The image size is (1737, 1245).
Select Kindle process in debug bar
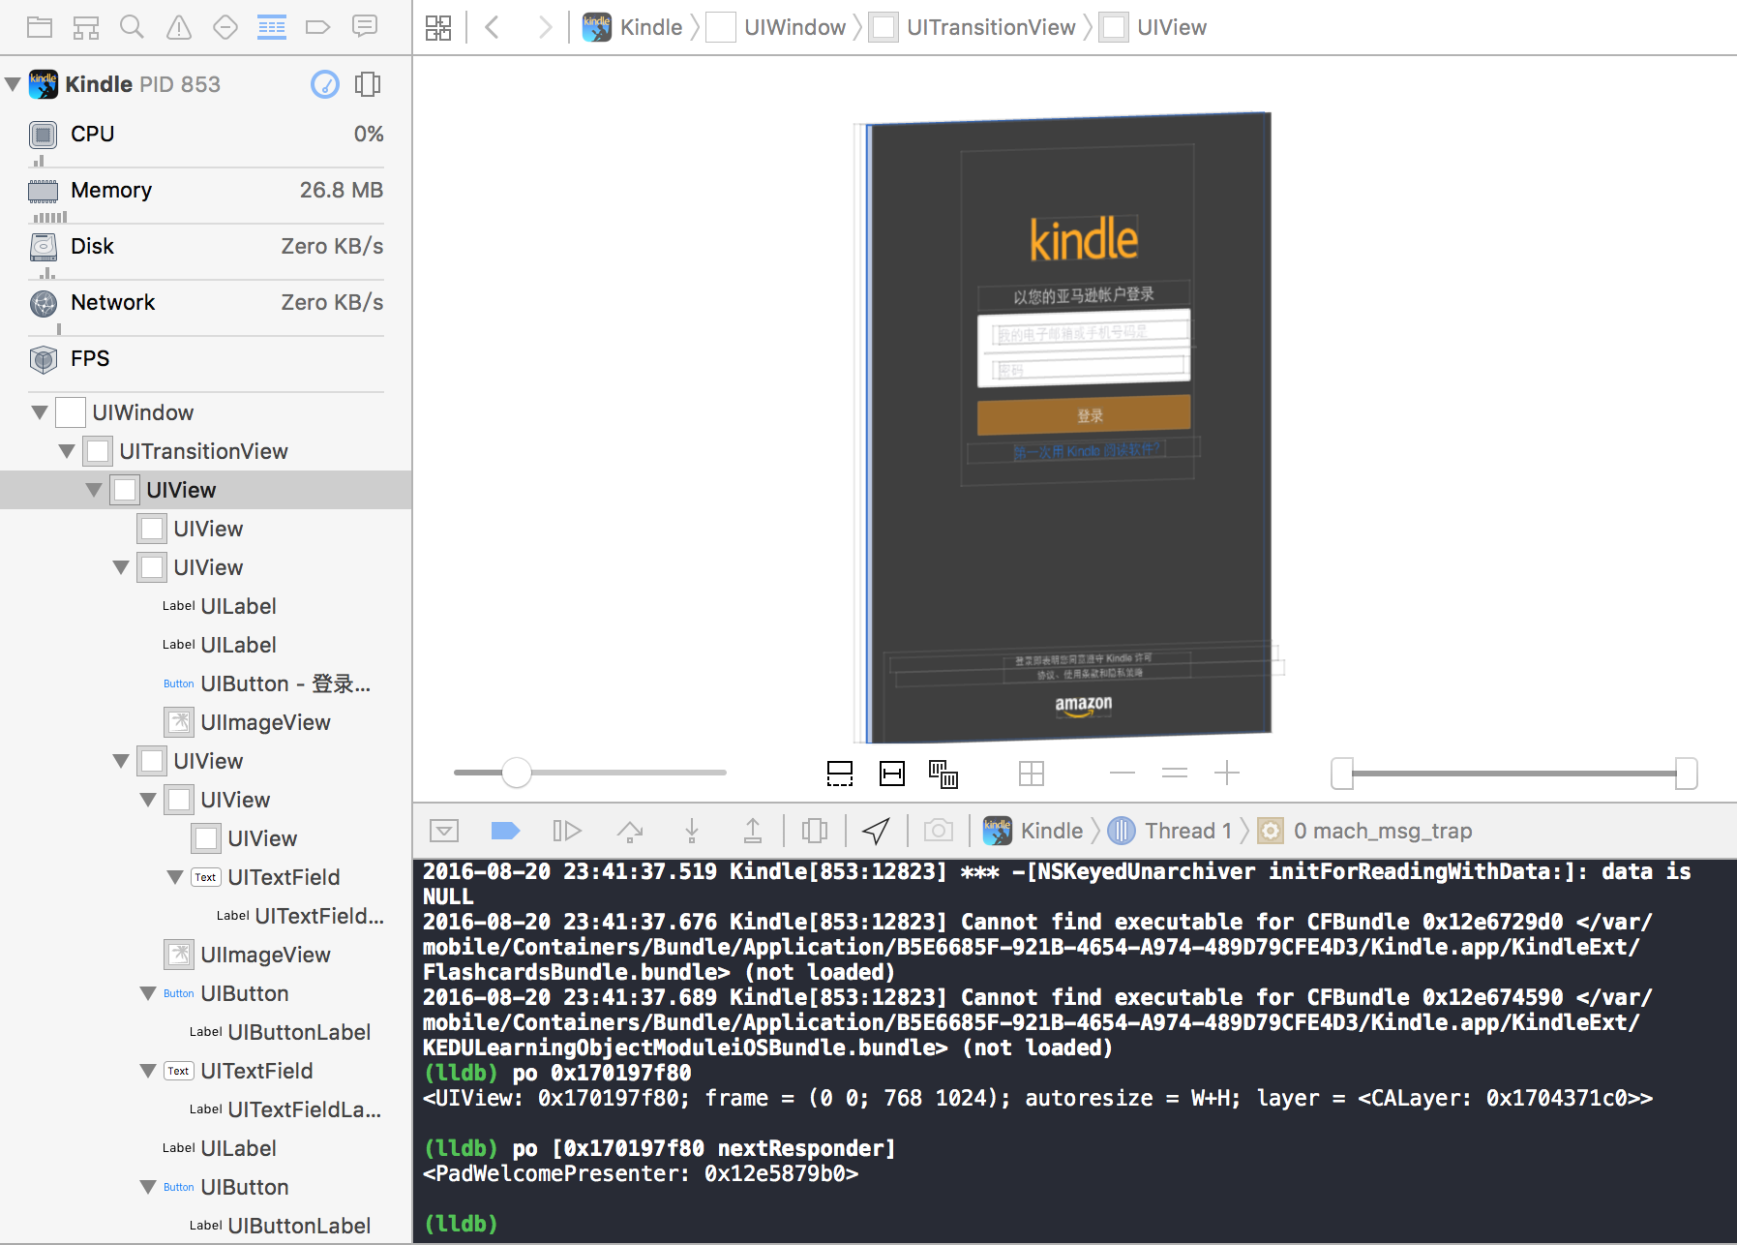click(1033, 831)
